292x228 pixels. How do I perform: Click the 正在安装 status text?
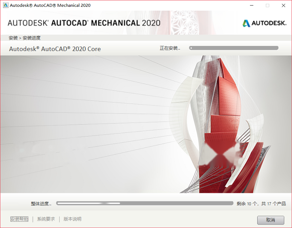tap(170, 48)
